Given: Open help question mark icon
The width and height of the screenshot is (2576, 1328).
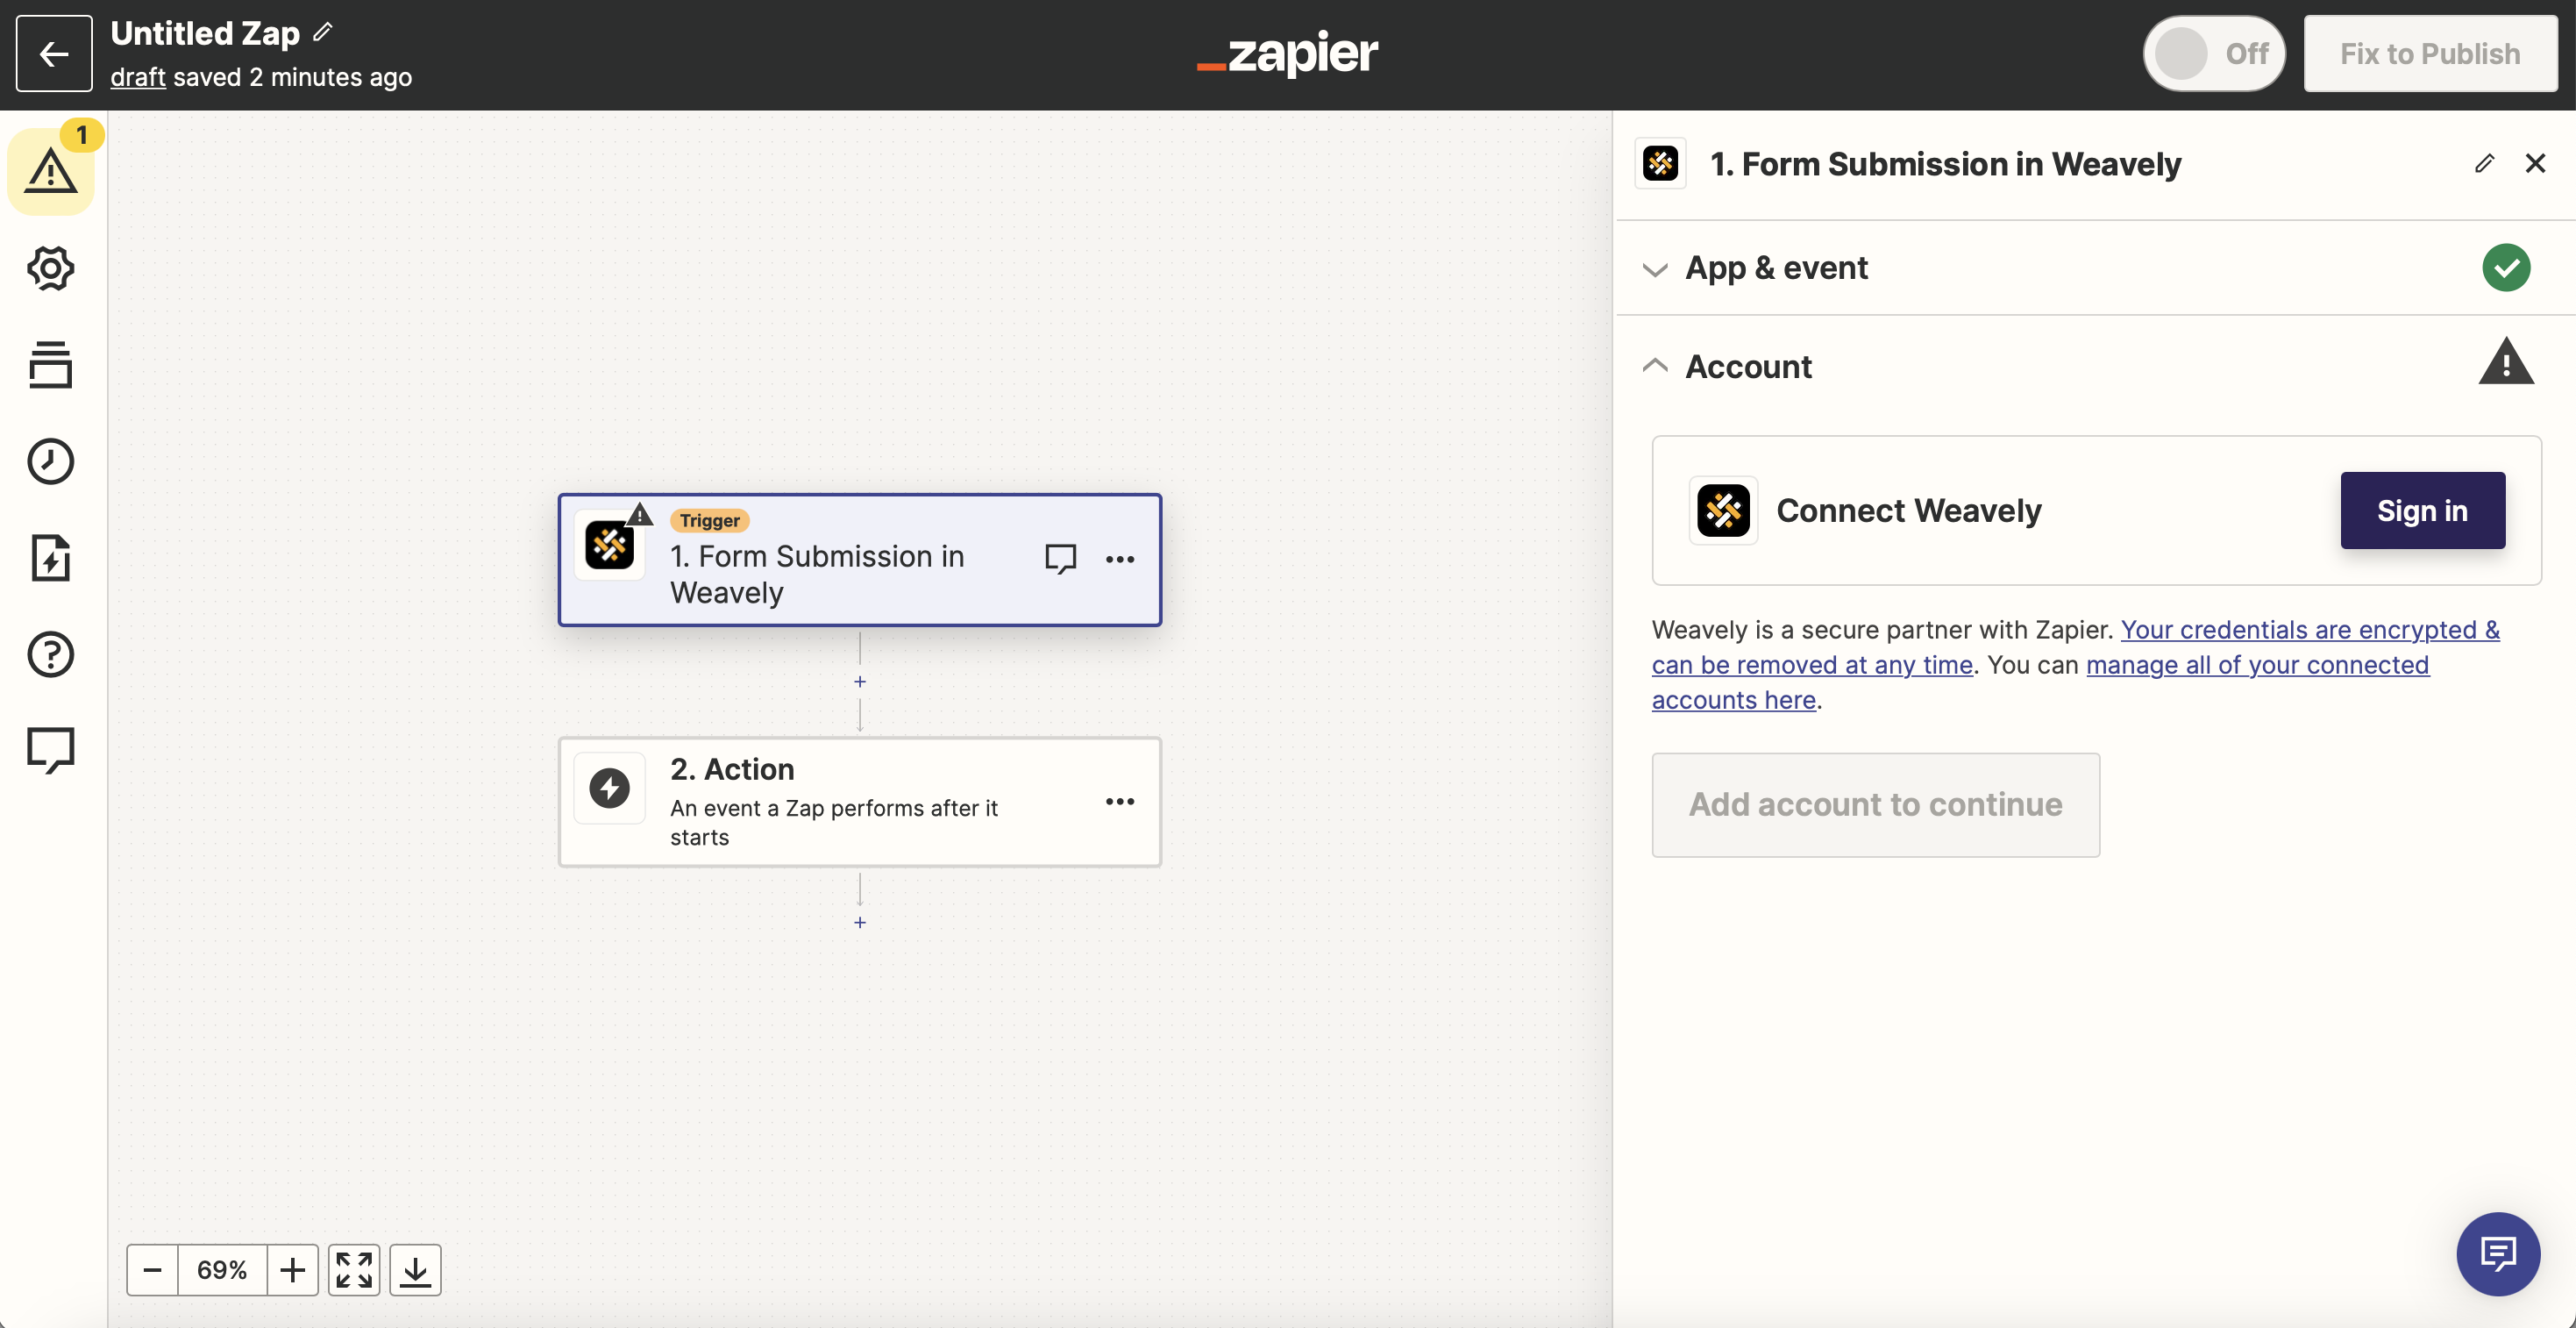Looking at the screenshot, I should (x=51, y=654).
